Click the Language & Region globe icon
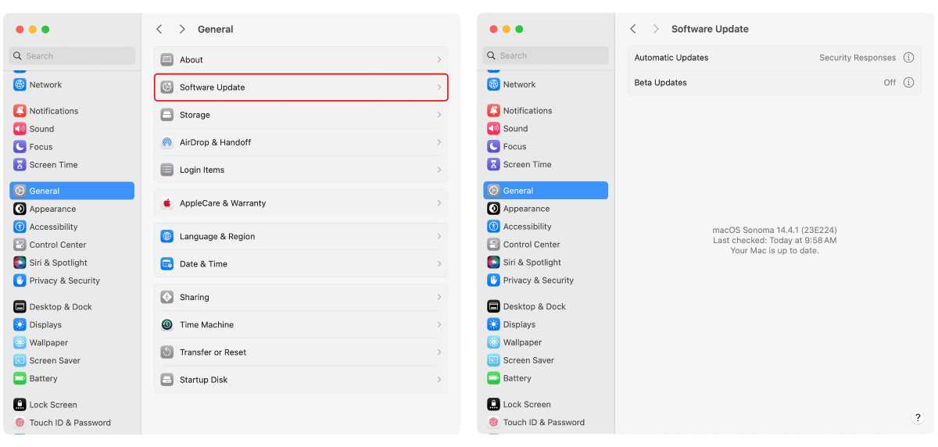 [166, 236]
